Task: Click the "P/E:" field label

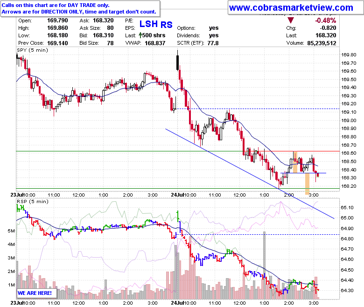Action: (129, 20)
